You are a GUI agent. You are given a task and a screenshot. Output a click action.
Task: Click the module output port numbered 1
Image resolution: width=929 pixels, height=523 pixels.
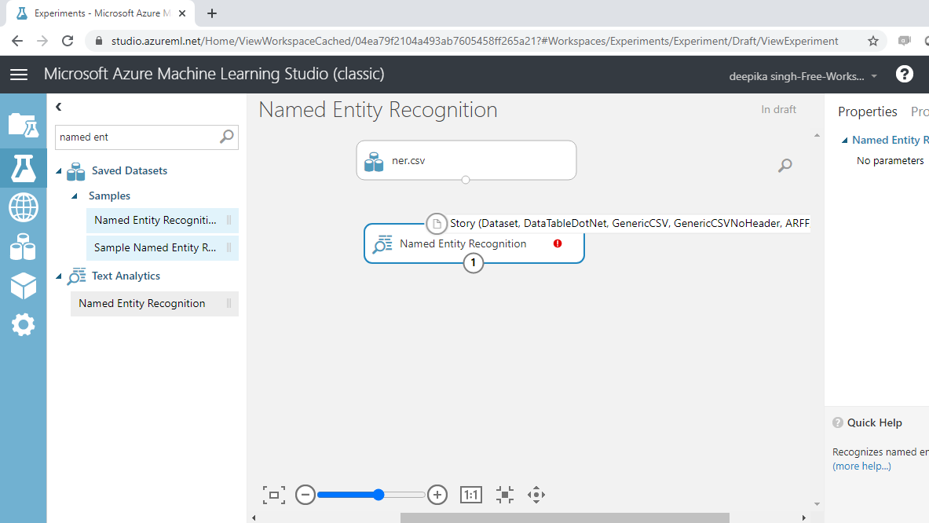473,262
